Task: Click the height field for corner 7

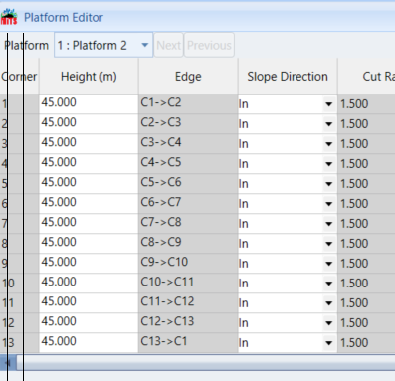Action: point(89,224)
